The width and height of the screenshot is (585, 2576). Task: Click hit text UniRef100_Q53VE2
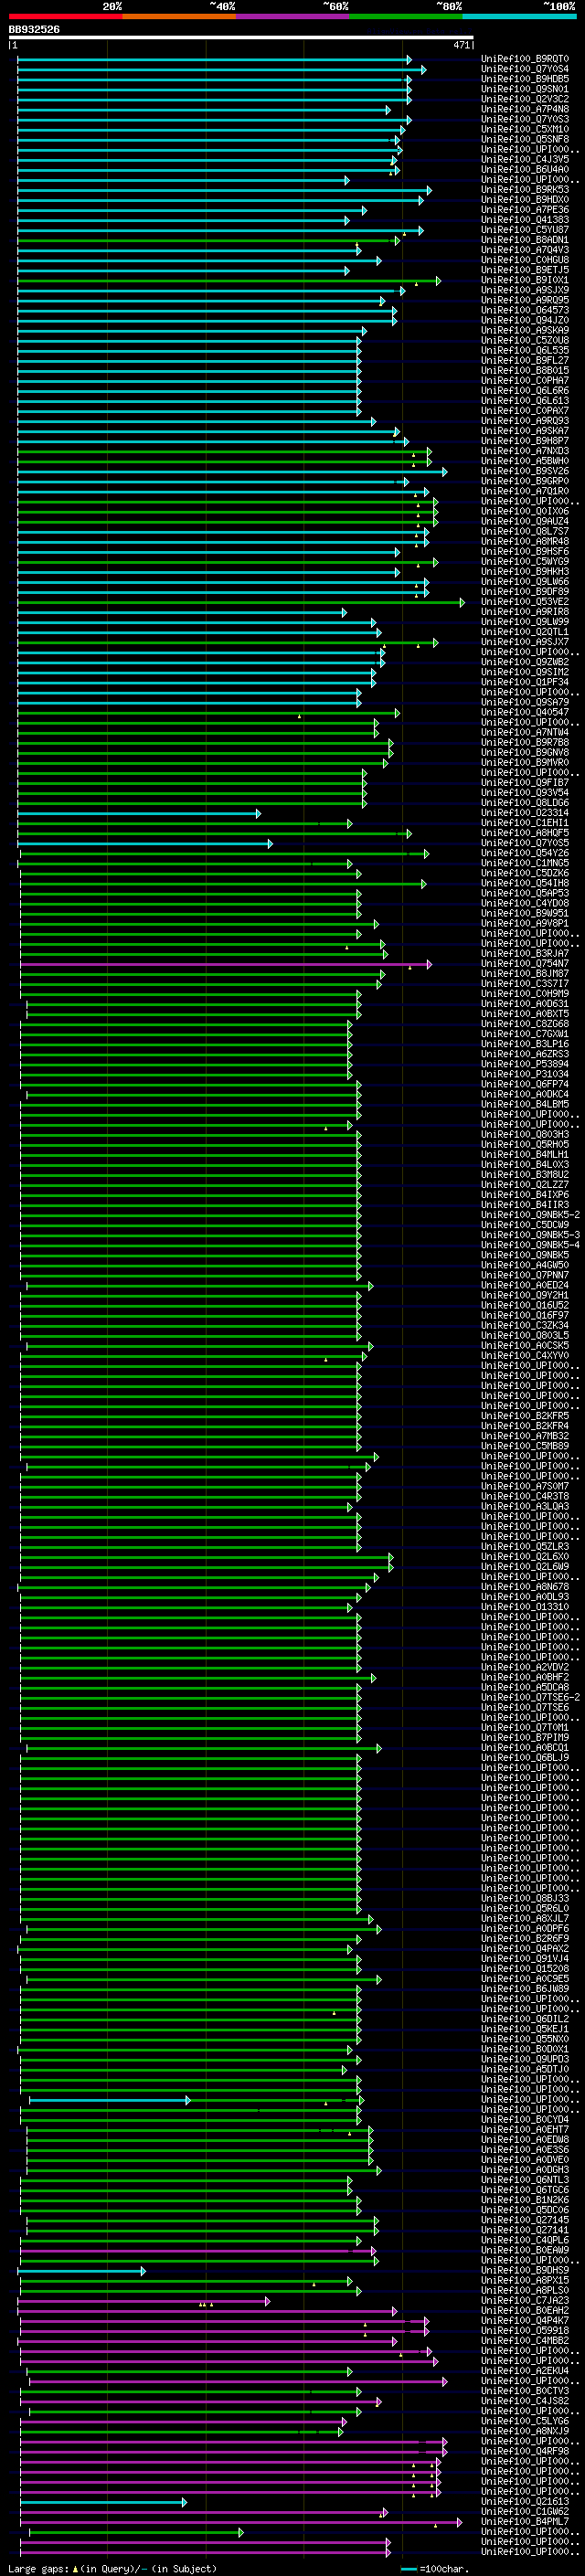(x=525, y=601)
